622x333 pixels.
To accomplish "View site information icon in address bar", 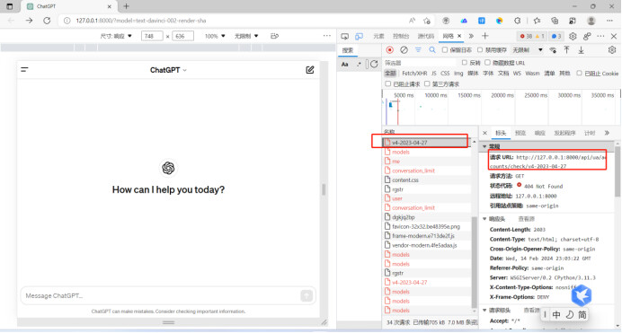I will (x=67, y=21).
